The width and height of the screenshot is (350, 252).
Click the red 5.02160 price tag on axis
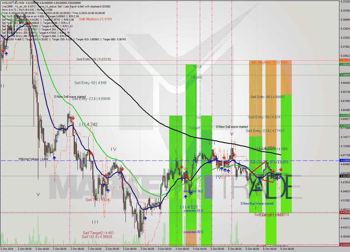pos(345,60)
